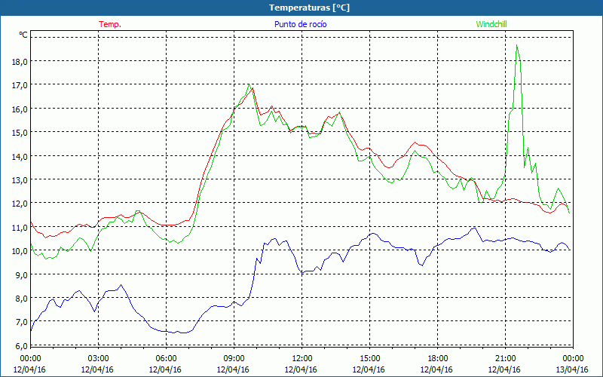Click the 9,0 y-axis label

point(22,274)
